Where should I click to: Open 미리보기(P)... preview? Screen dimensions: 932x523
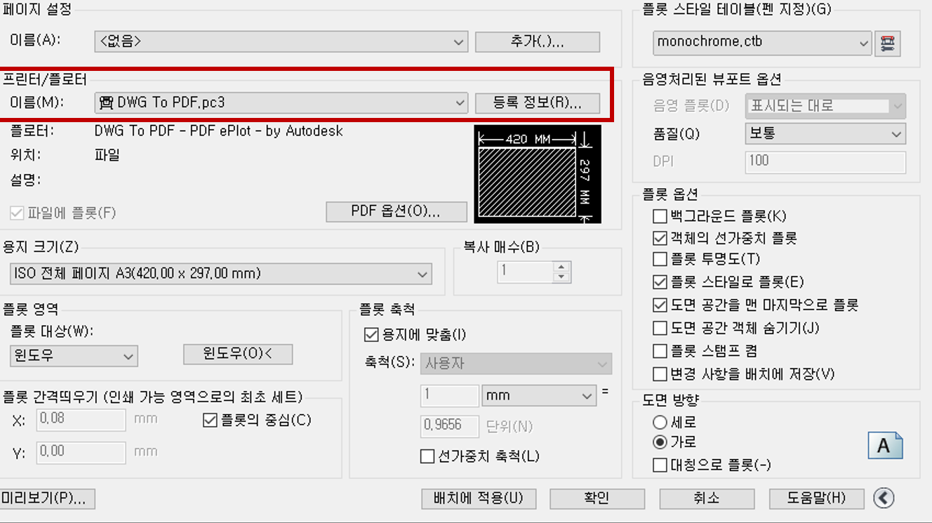coord(46,499)
